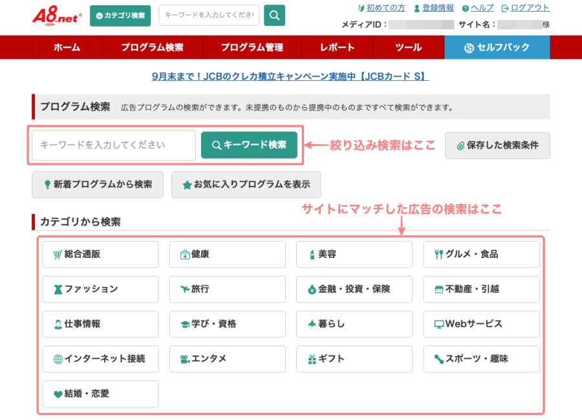The image size is (582, 420).
Task: Open the JCB card campaign link
Action: click(x=290, y=76)
